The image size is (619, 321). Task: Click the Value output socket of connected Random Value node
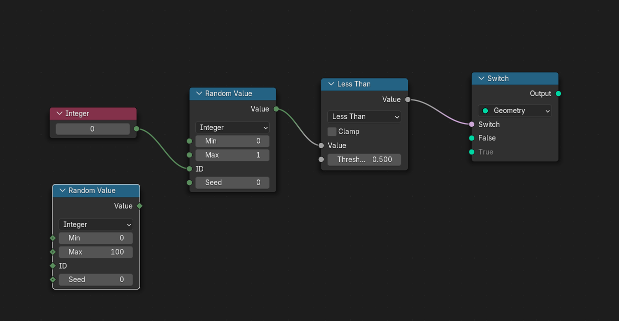pos(276,109)
